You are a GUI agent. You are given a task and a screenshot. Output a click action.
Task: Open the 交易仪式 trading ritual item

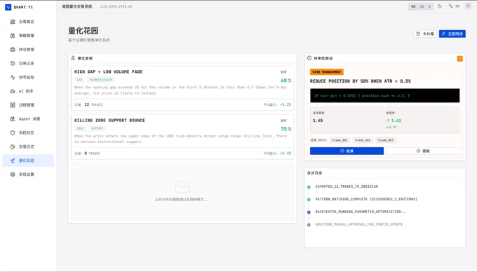[28, 147]
